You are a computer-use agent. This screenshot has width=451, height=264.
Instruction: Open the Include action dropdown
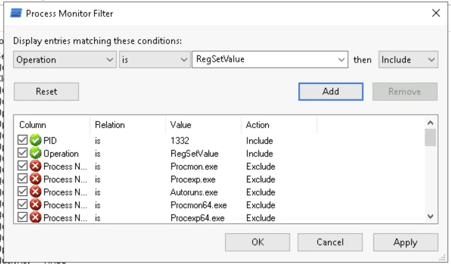pos(408,60)
